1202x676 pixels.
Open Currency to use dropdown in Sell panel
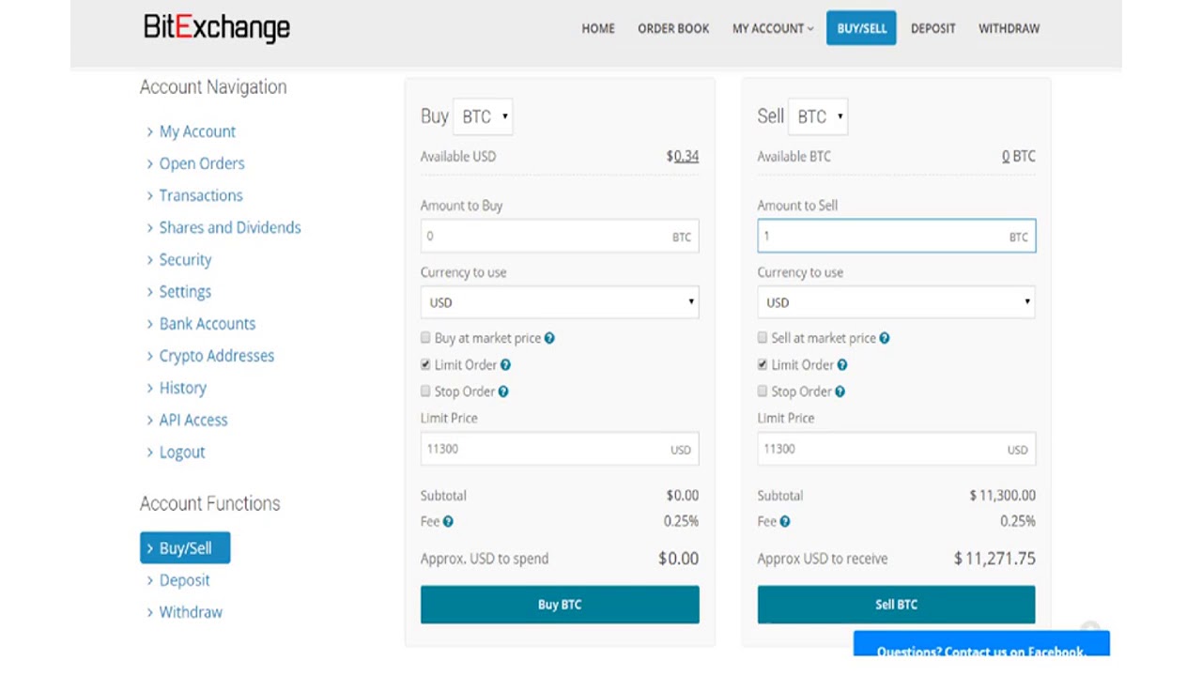point(897,302)
